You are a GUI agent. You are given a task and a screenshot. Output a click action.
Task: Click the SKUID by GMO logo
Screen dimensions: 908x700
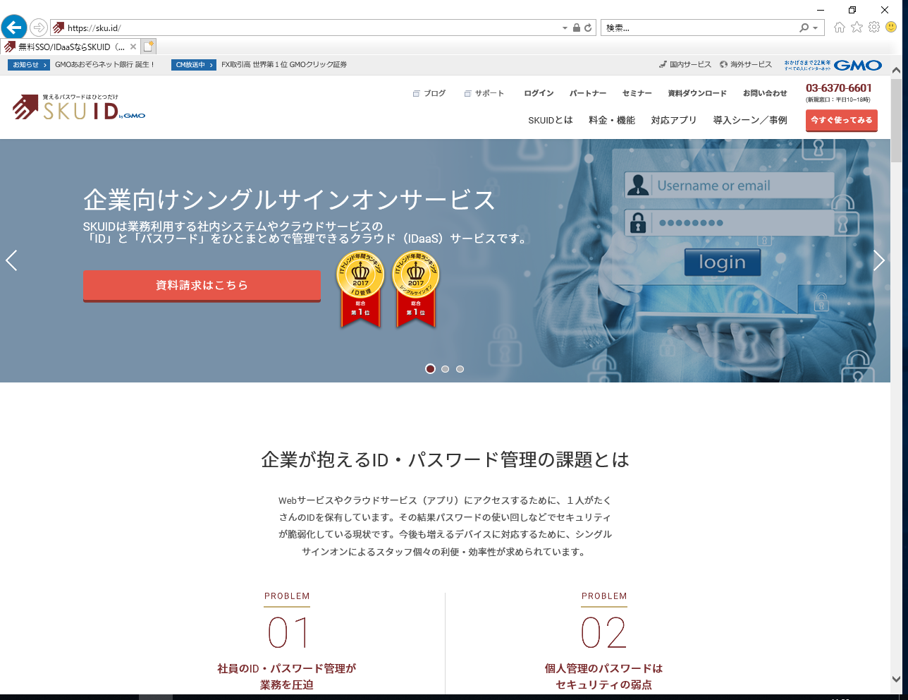pos(79,107)
